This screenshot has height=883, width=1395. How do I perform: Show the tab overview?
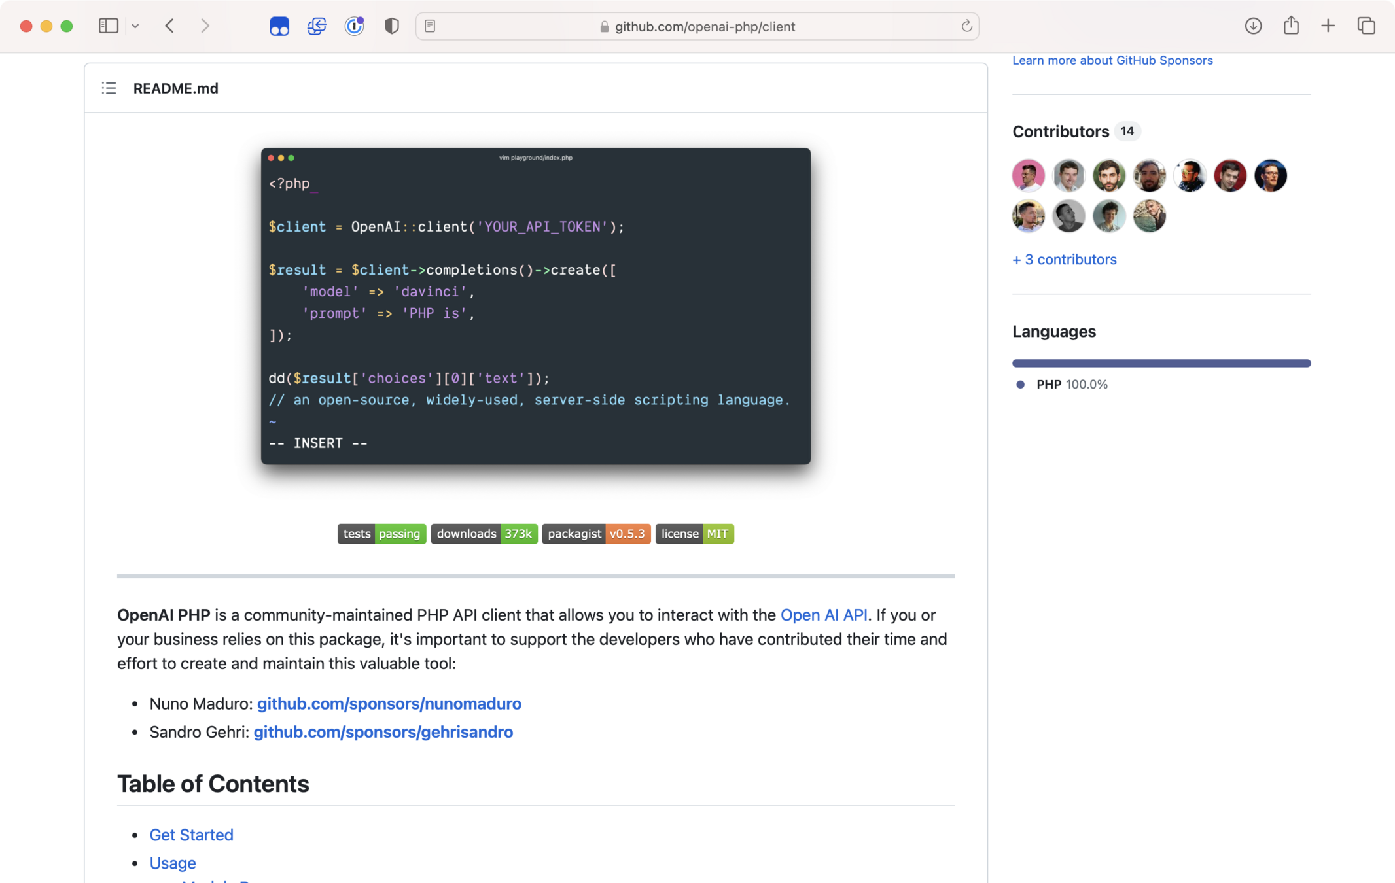[x=1366, y=26]
